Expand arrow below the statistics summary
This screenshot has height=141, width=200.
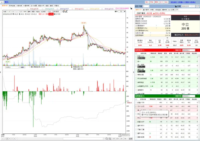167,38
